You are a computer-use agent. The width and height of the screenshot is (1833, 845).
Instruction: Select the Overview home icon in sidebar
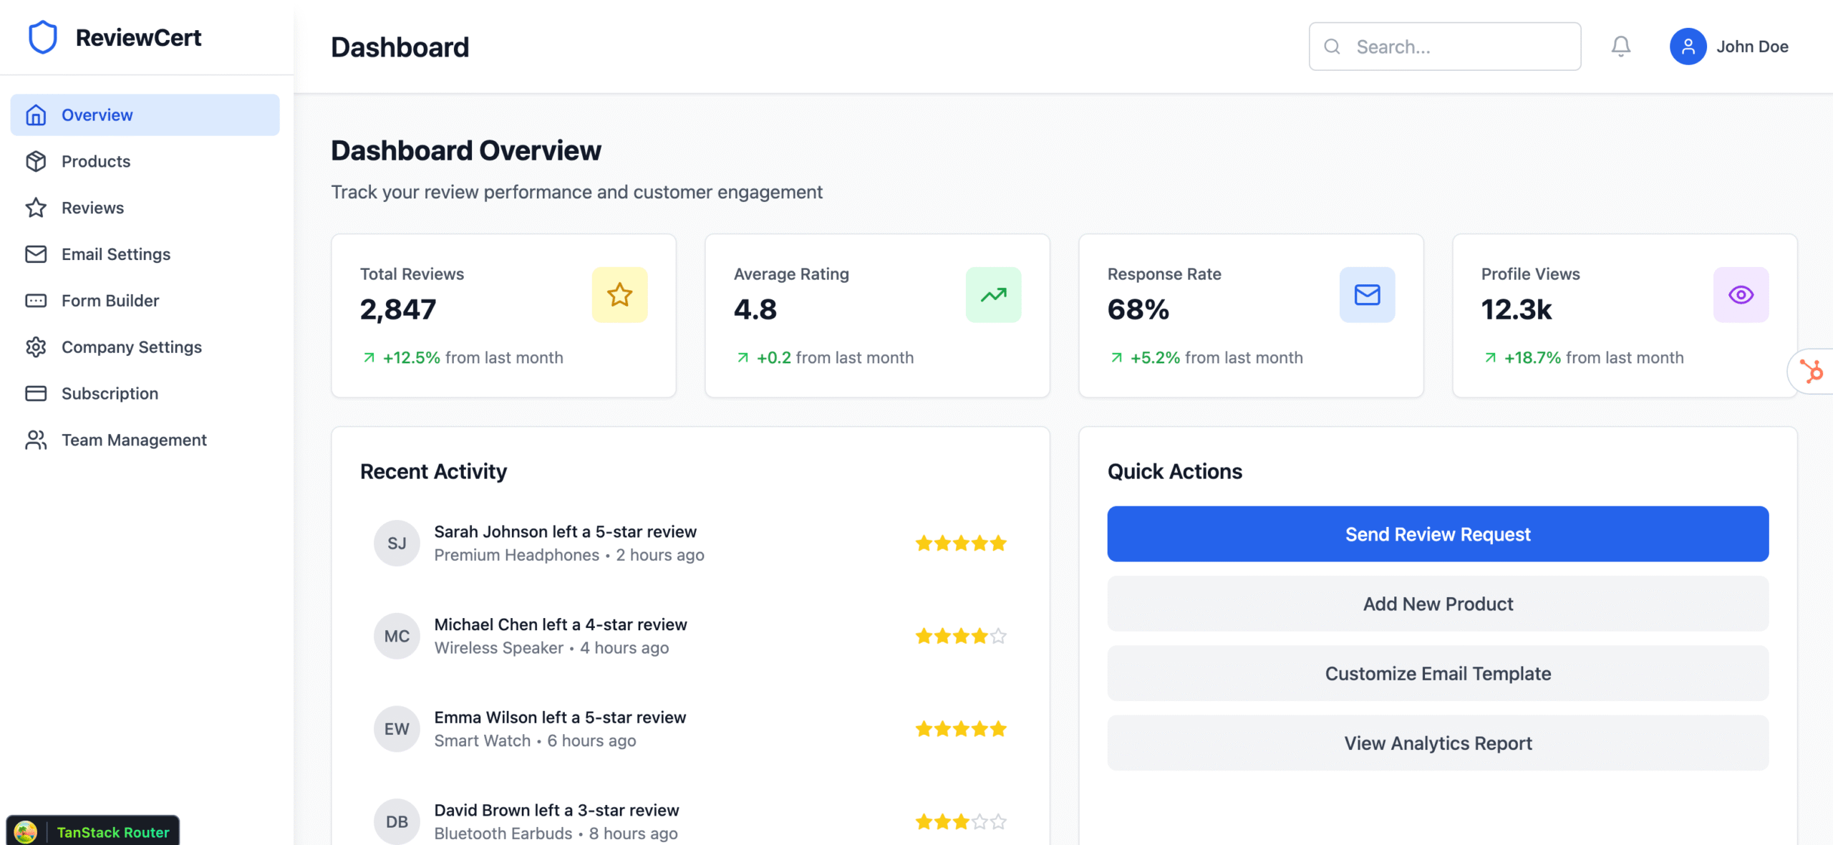pyautogui.click(x=37, y=115)
